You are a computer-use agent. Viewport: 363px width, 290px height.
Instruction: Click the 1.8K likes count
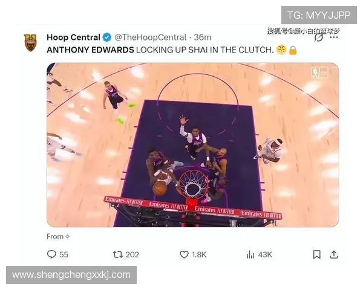click(199, 254)
